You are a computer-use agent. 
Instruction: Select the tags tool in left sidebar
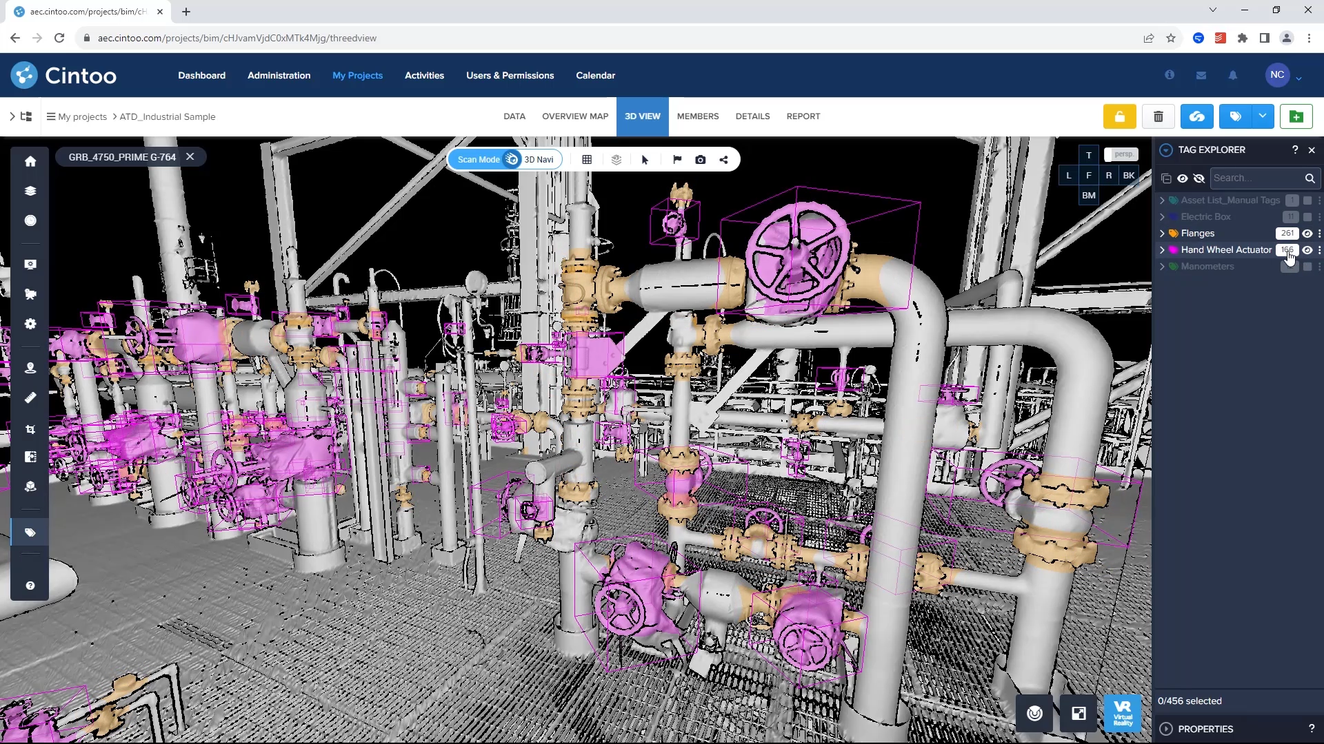click(30, 533)
